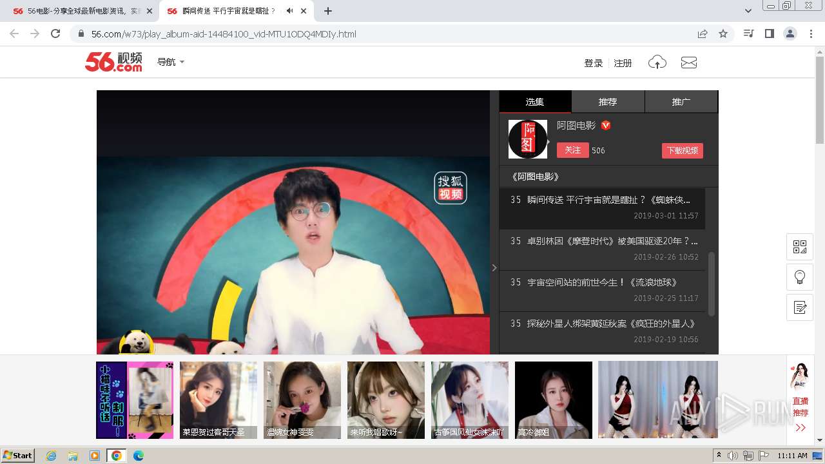Viewport: 825px width, 464px height.
Task: Show hidden system tray icons
Action: pos(719,456)
